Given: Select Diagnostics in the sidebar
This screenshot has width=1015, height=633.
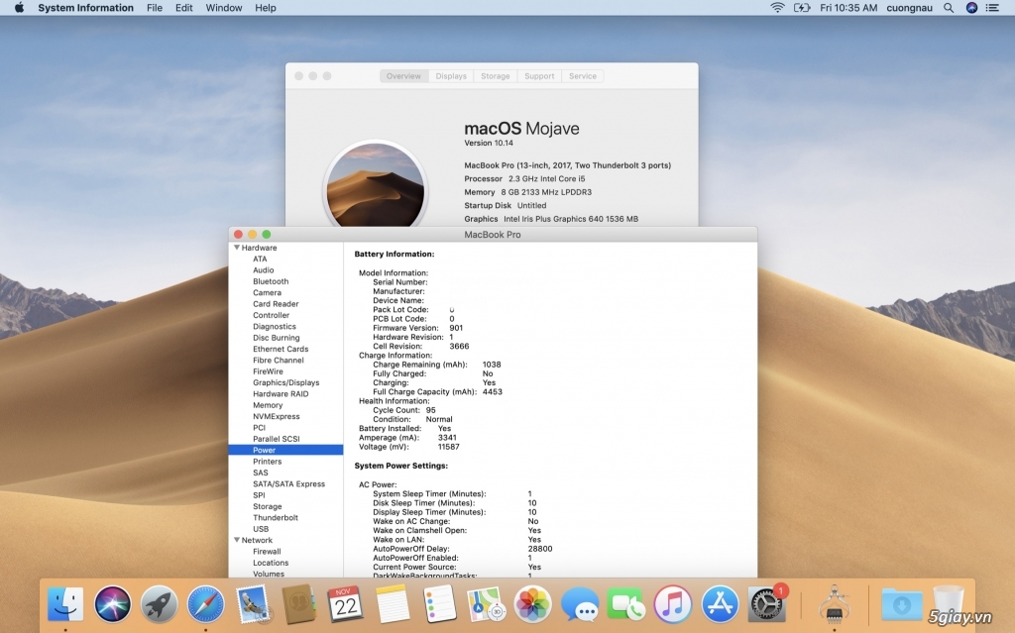Looking at the screenshot, I should coord(275,326).
